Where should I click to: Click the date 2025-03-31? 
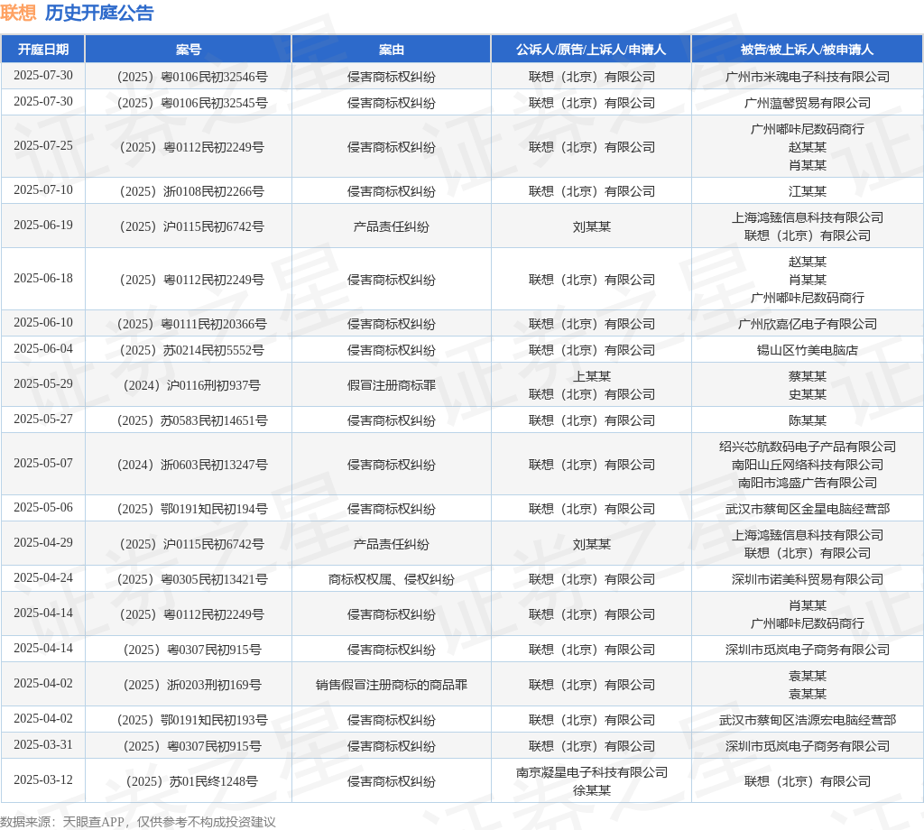[x=43, y=744]
